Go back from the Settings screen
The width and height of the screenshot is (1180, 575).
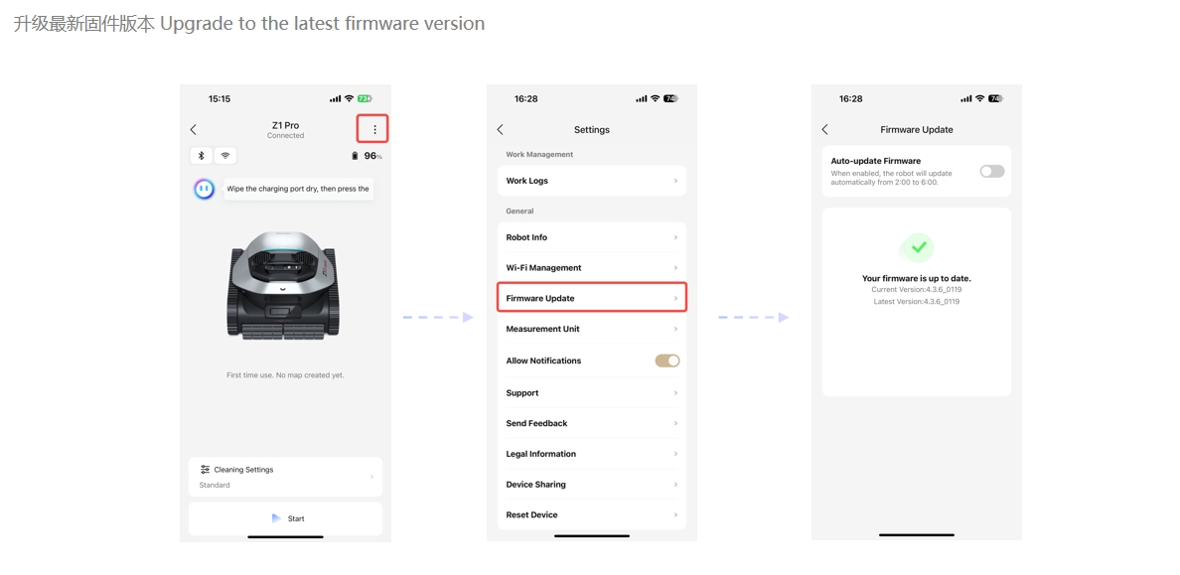tap(501, 129)
